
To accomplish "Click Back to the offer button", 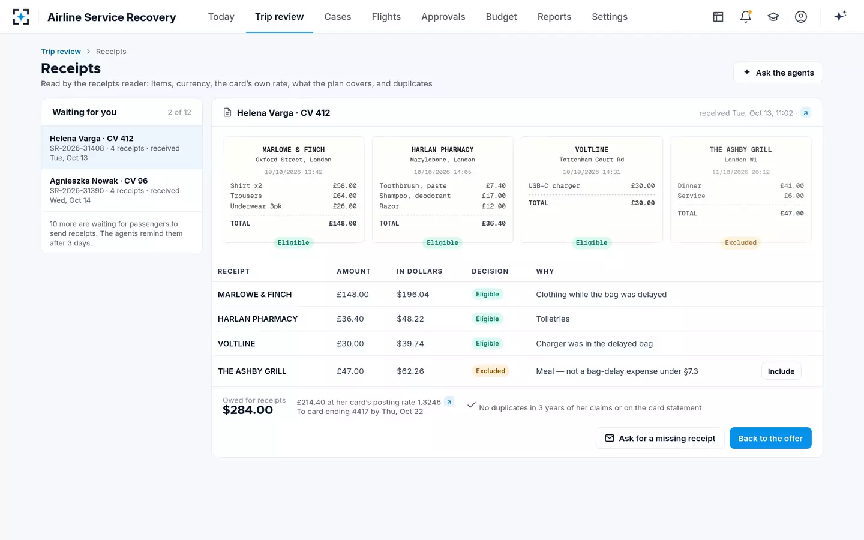I will 770,438.
